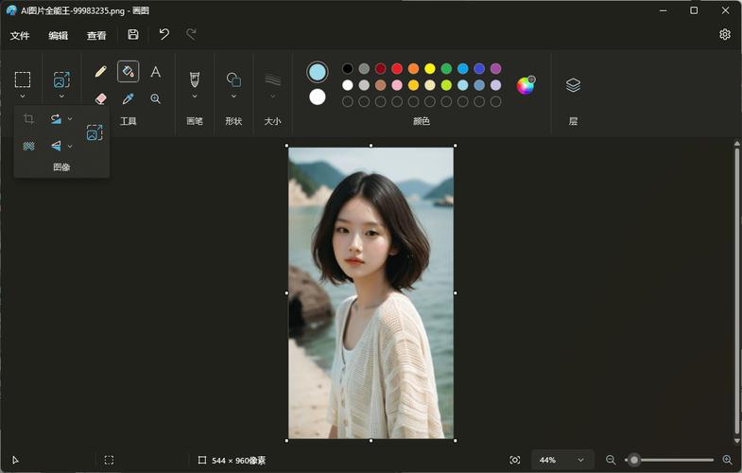Choose the Brushes tool icon
The width and height of the screenshot is (742, 473).
click(195, 79)
